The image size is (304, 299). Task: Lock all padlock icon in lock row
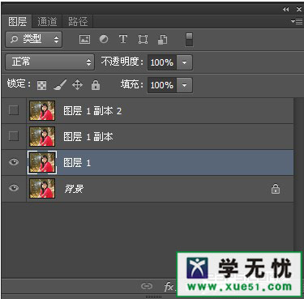pos(96,85)
